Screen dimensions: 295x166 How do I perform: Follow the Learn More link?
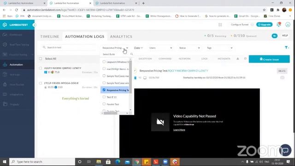[x=179, y=130]
